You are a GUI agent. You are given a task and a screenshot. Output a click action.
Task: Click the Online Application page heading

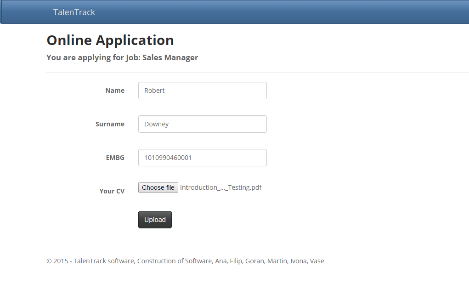tap(110, 40)
